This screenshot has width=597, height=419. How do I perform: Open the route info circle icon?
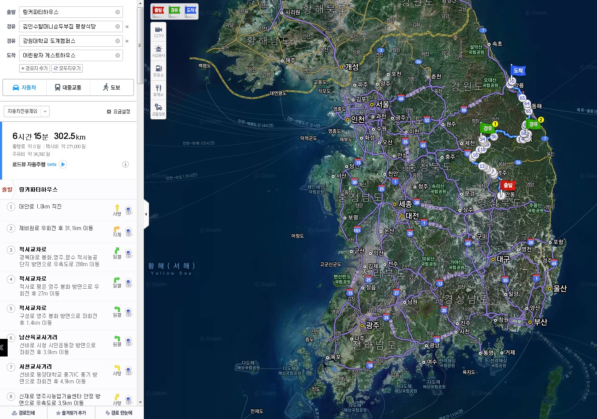point(126,164)
